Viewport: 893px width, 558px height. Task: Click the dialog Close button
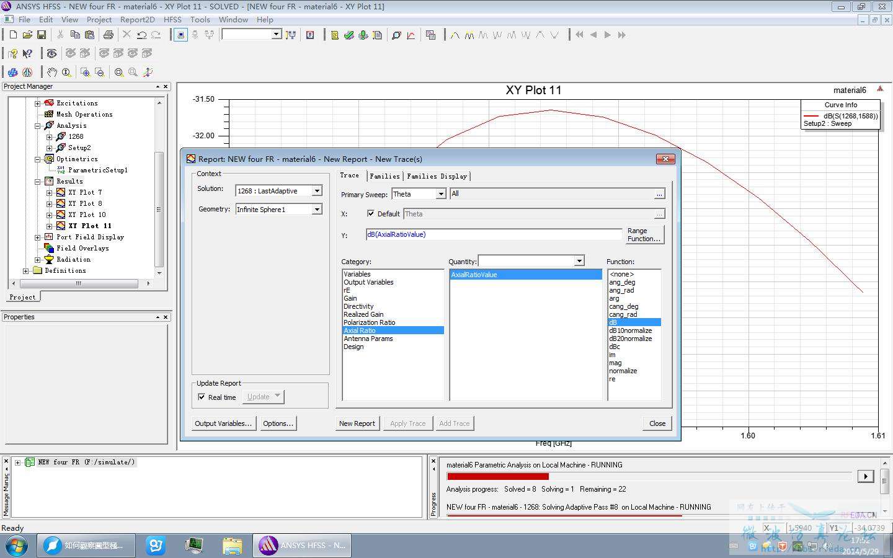pyautogui.click(x=657, y=423)
